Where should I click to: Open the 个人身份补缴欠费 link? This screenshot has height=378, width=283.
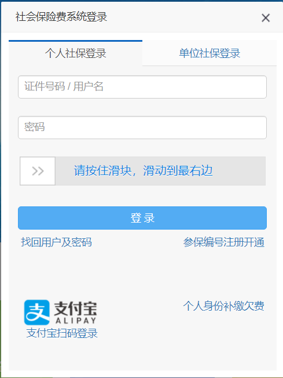(x=224, y=306)
